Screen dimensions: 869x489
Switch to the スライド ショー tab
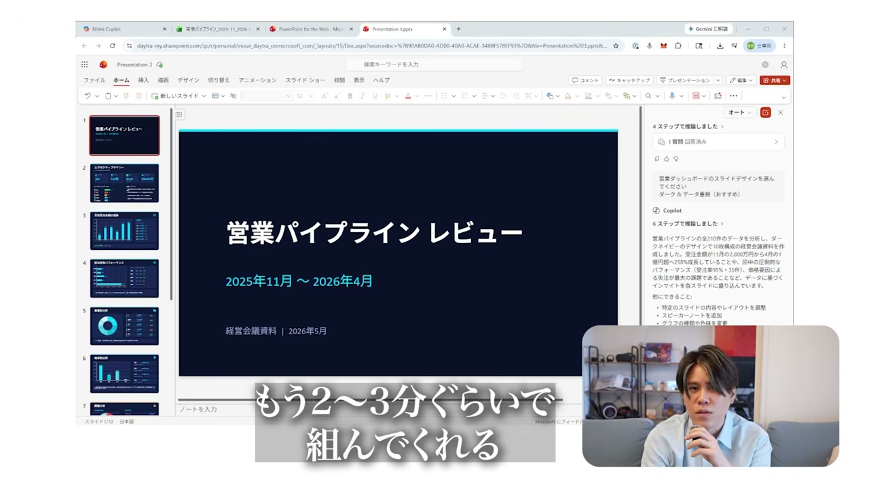(305, 80)
